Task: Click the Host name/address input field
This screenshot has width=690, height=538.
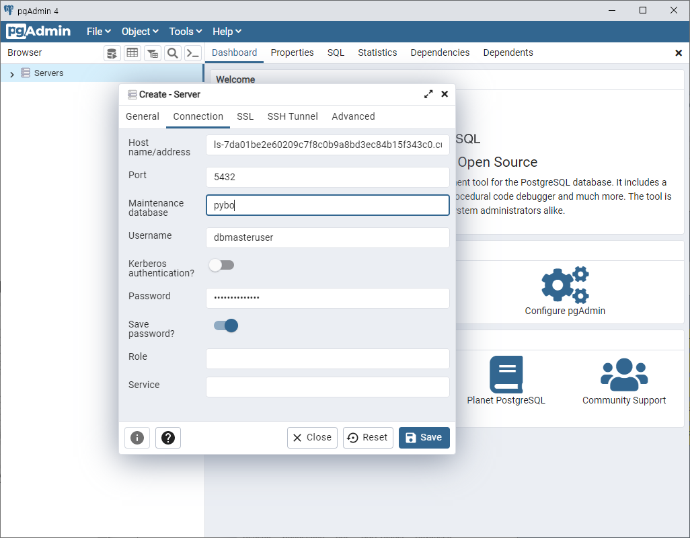Action: (x=328, y=145)
